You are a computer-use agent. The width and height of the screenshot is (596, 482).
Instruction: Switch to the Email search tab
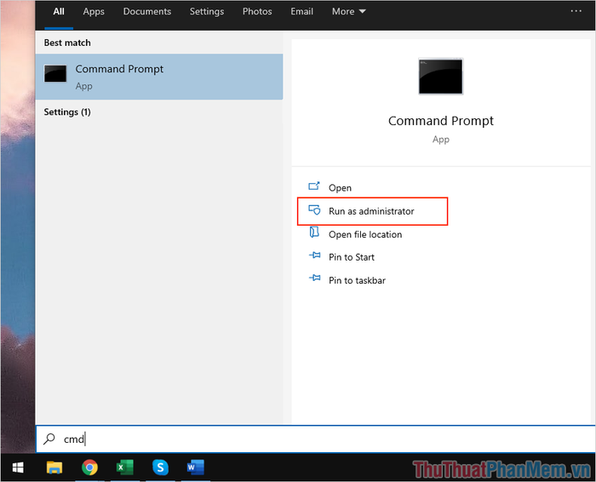301,11
